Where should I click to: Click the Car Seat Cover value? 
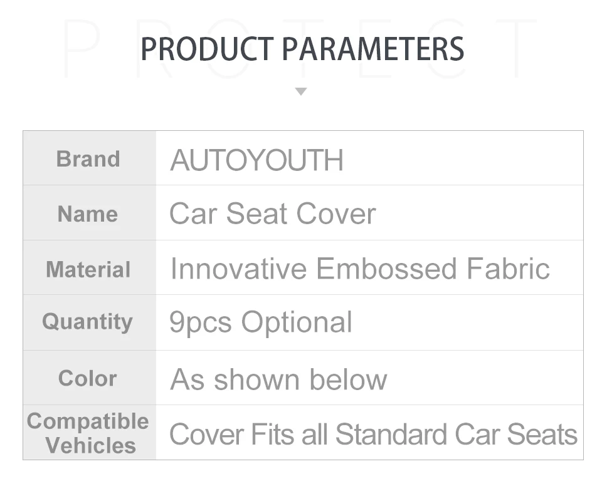pos(272,214)
